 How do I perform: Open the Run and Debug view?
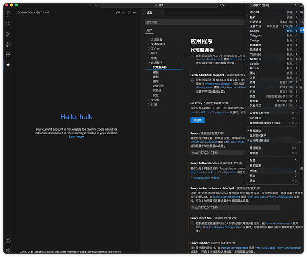click(x=8, y=45)
